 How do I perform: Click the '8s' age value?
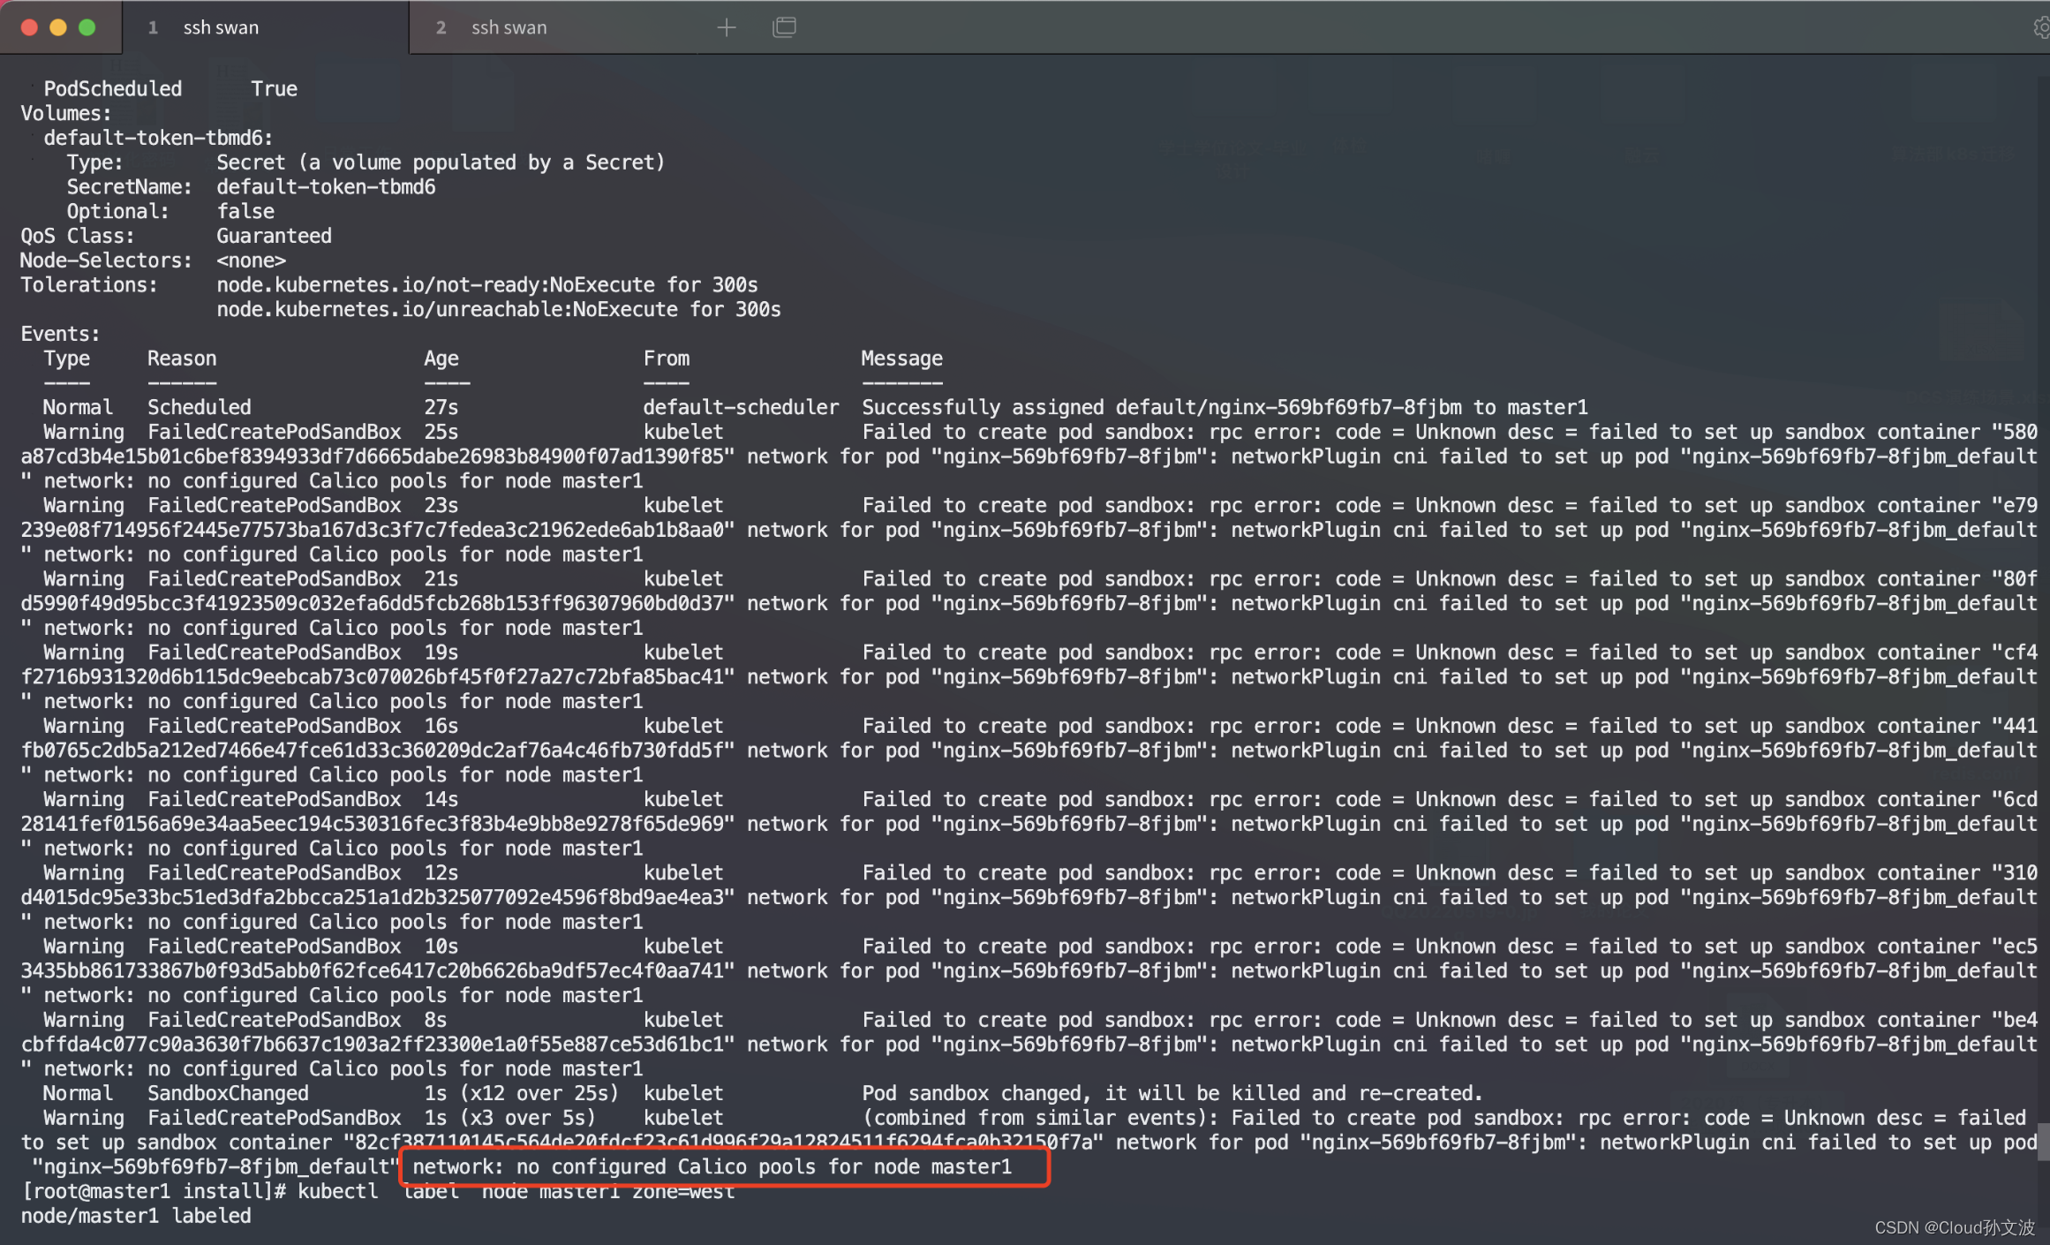[435, 1021]
